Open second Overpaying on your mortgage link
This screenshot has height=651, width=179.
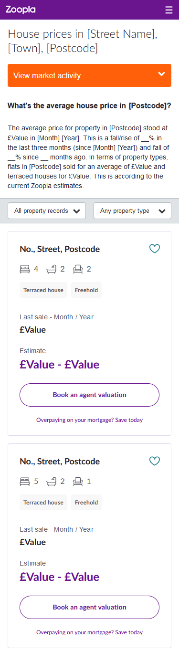click(x=89, y=632)
